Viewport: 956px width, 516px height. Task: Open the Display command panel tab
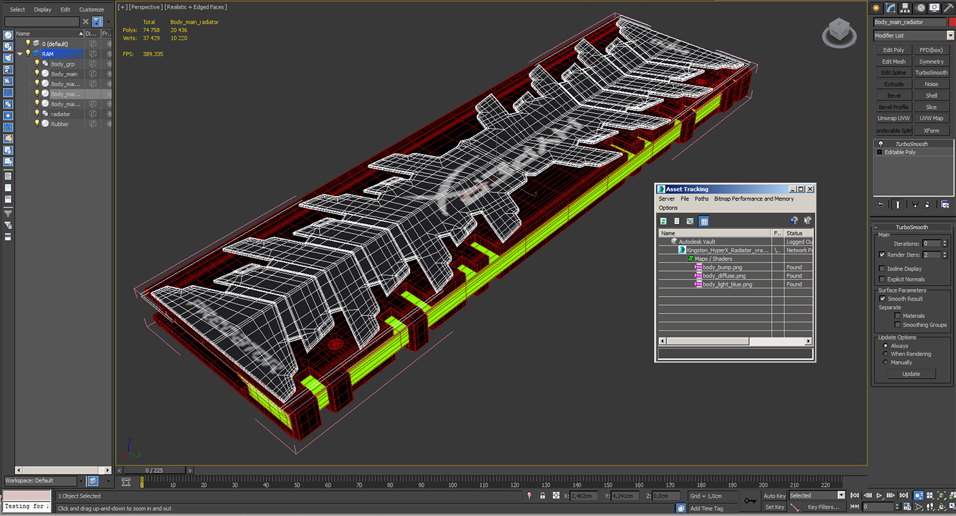point(935,8)
